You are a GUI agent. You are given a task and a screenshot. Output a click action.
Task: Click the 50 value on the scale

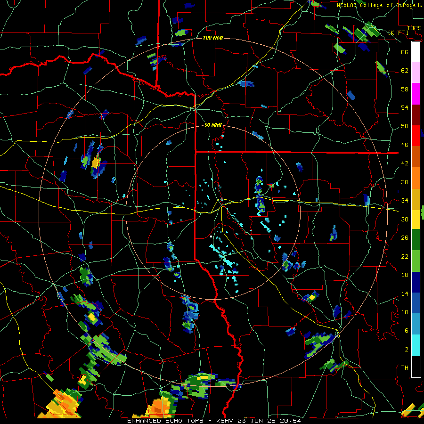[x=405, y=126]
